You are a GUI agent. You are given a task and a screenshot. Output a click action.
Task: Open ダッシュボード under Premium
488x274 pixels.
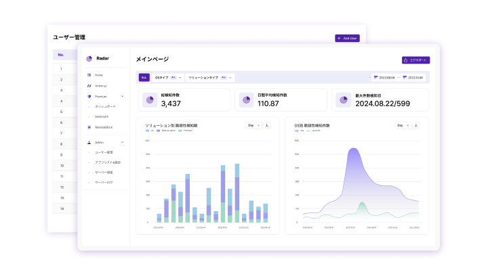[105, 107]
